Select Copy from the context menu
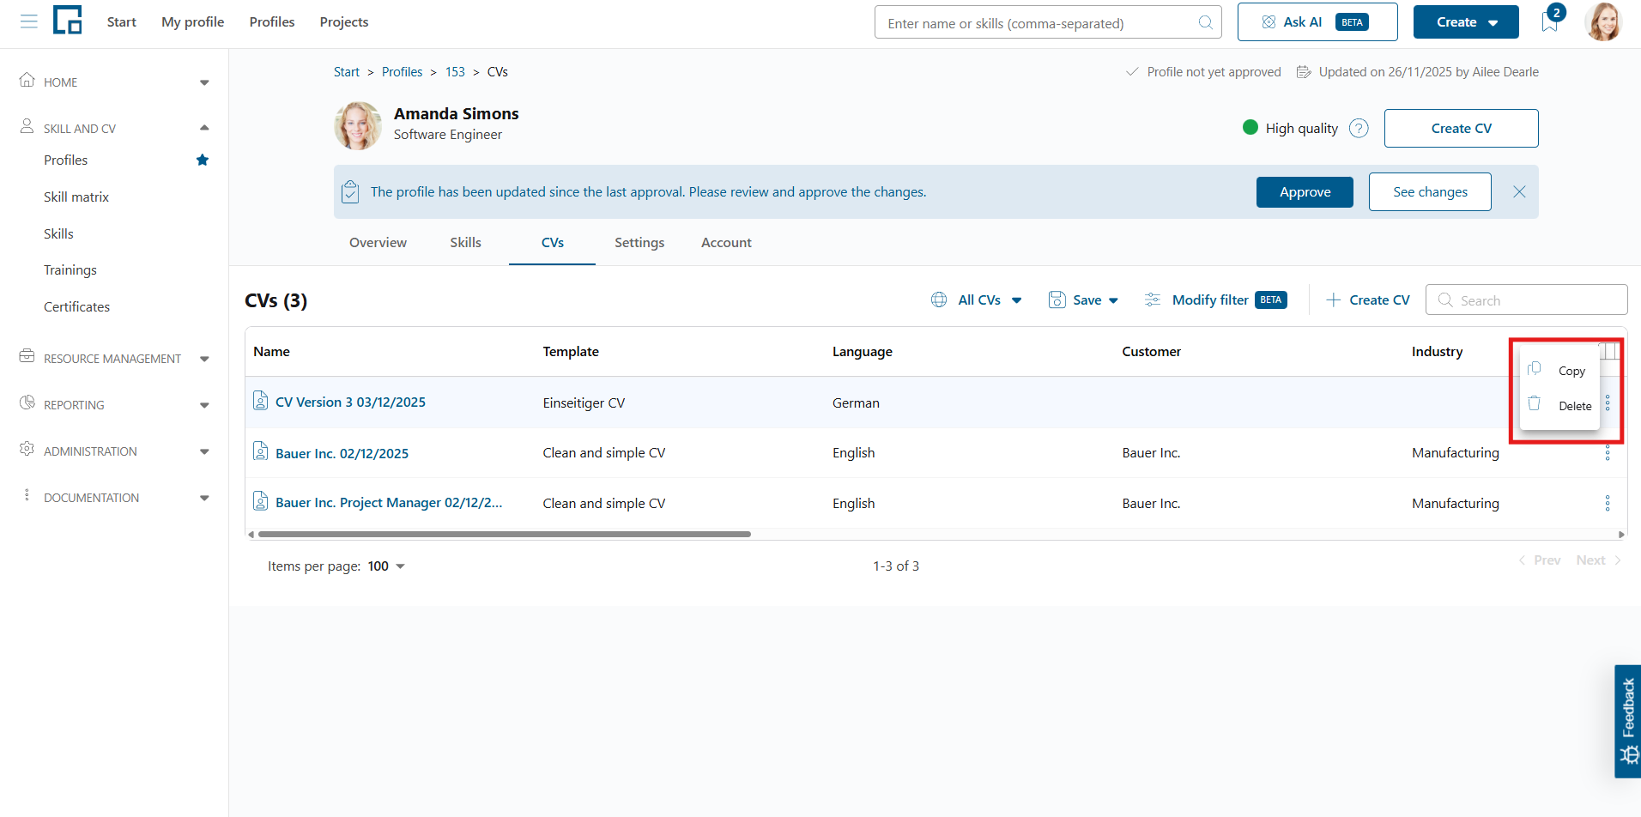The width and height of the screenshot is (1641, 817). [1559, 371]
